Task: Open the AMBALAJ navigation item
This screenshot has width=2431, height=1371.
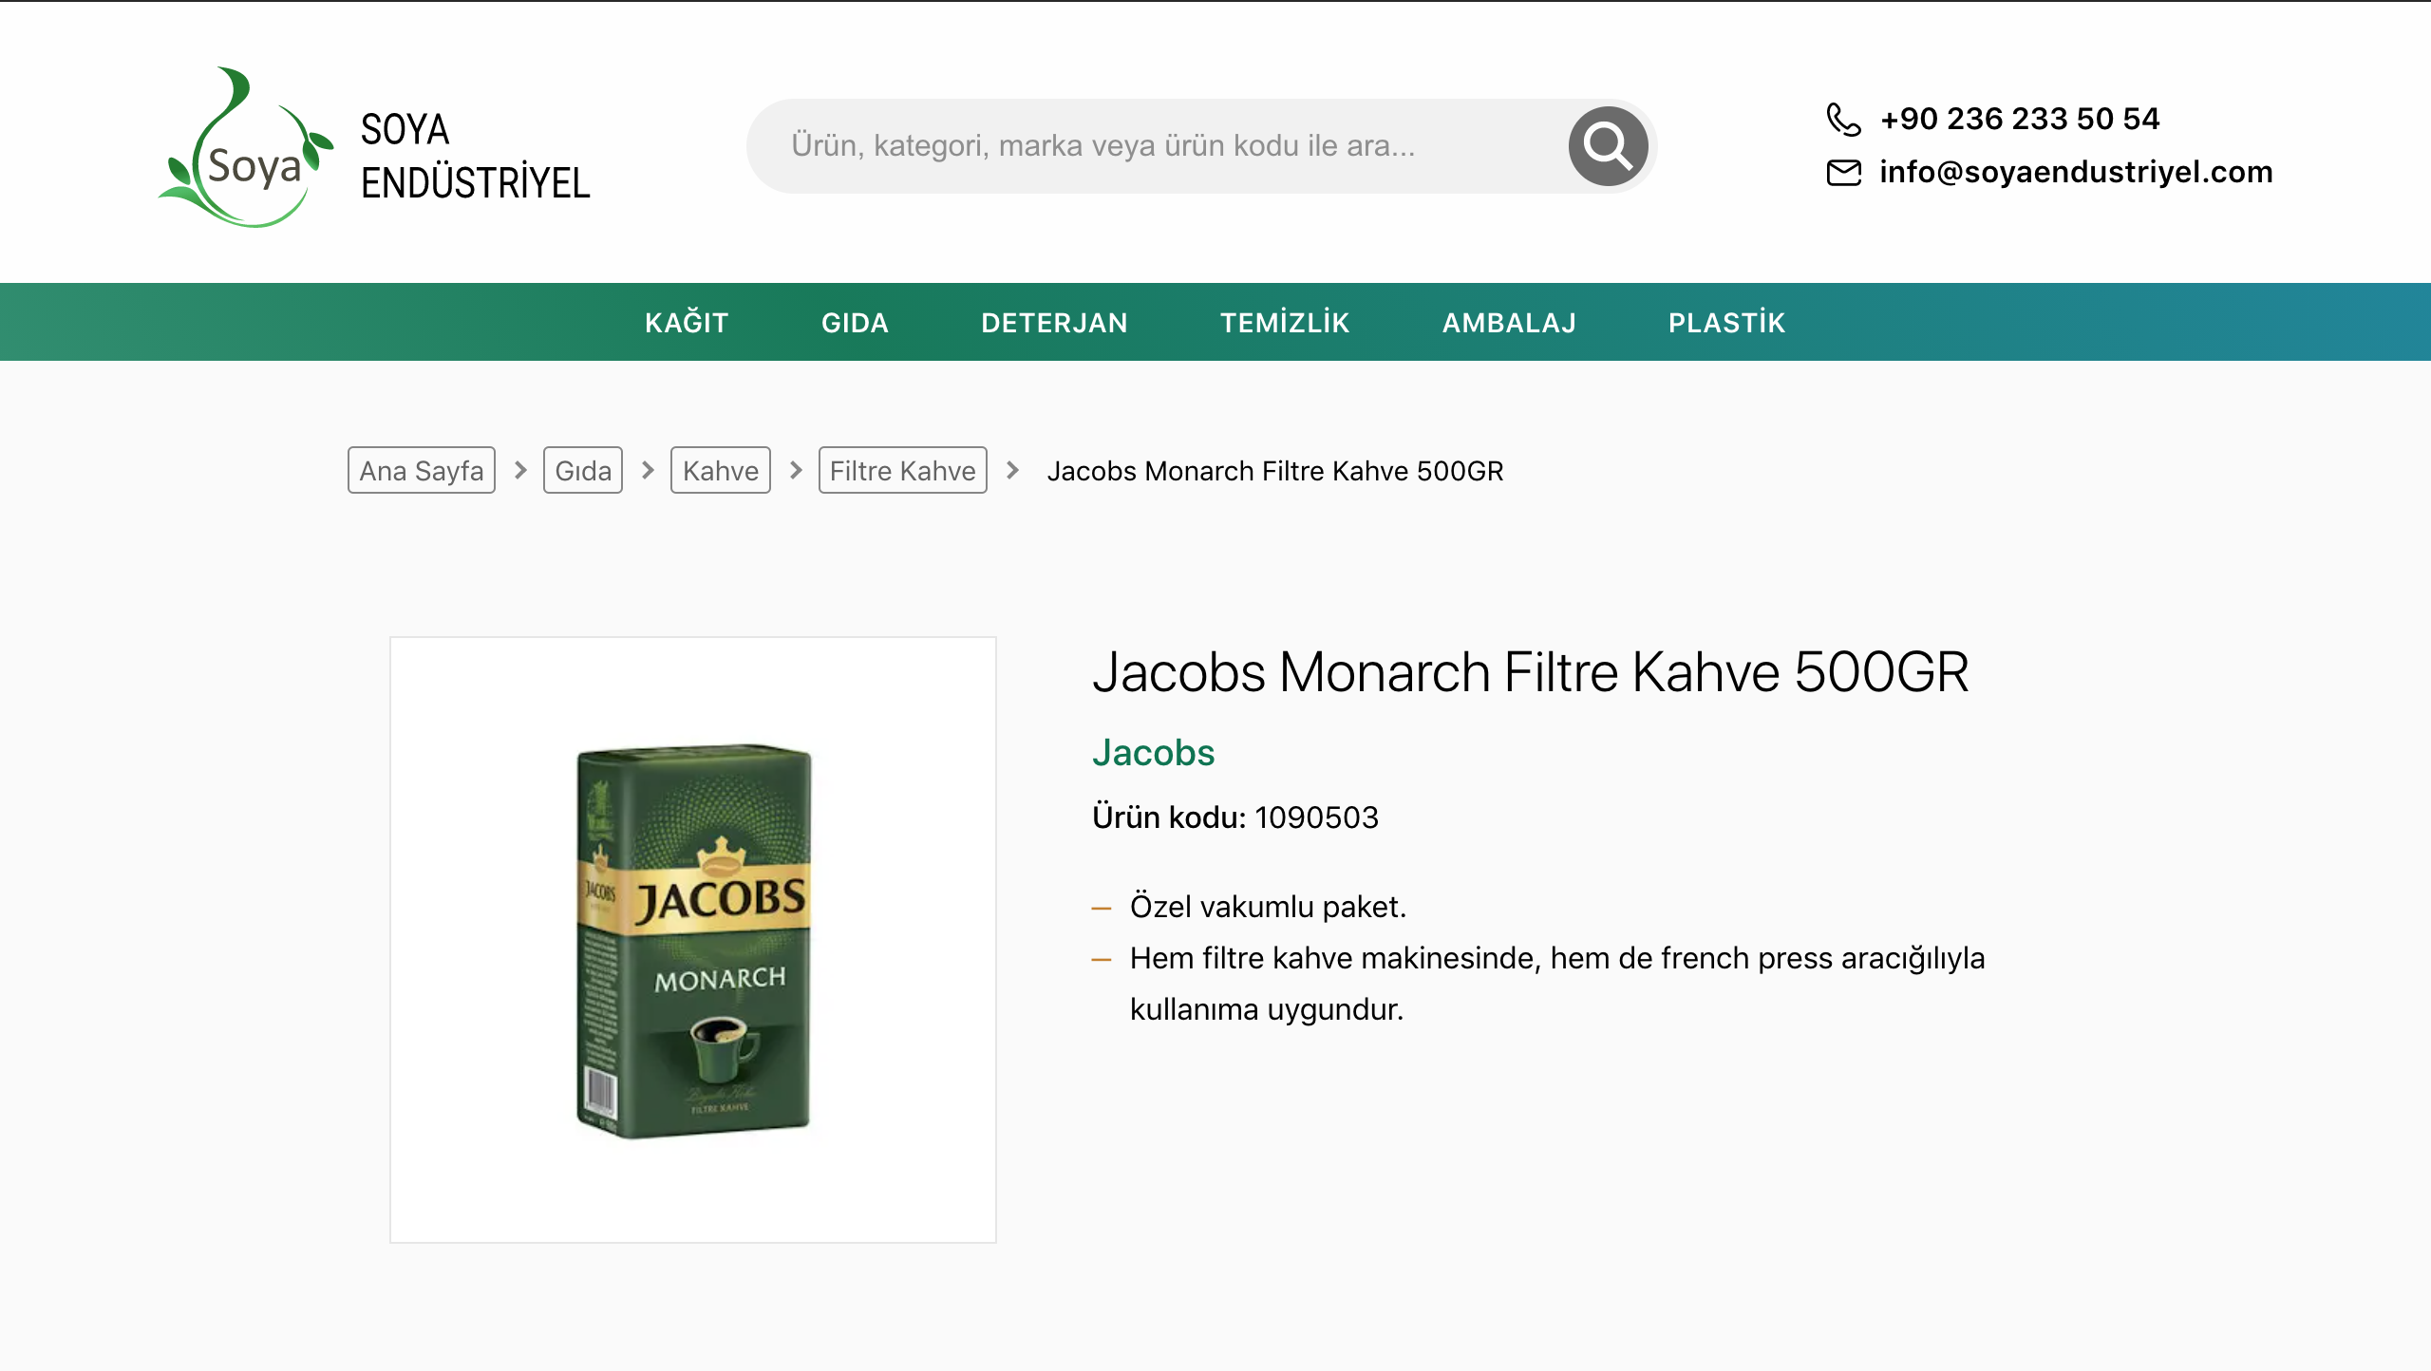Action: [1509, 323]
